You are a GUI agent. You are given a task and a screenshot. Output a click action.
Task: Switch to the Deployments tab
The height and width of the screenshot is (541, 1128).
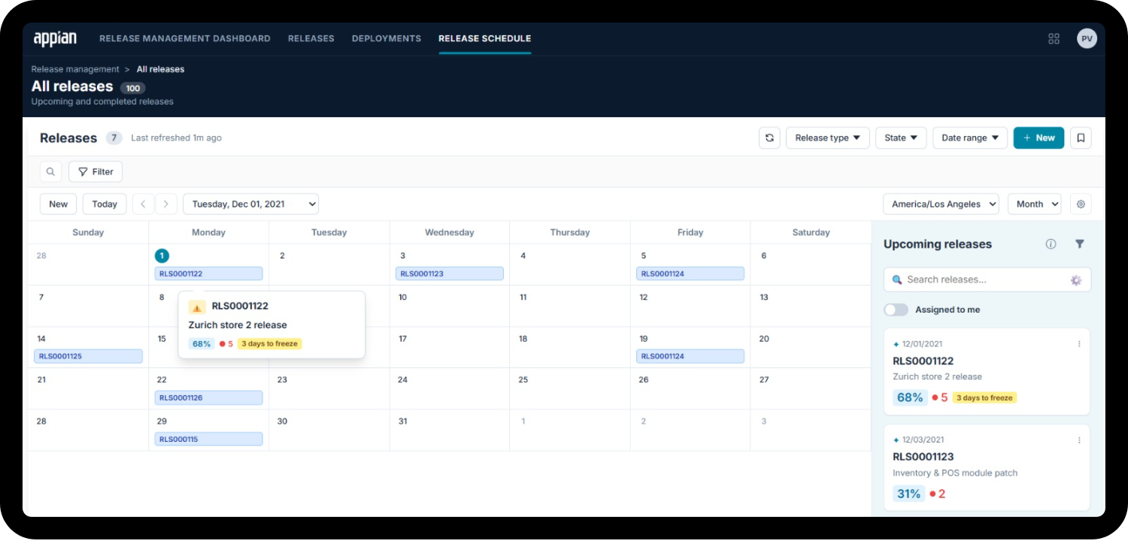pyautogui.click(x=387, y=38)
